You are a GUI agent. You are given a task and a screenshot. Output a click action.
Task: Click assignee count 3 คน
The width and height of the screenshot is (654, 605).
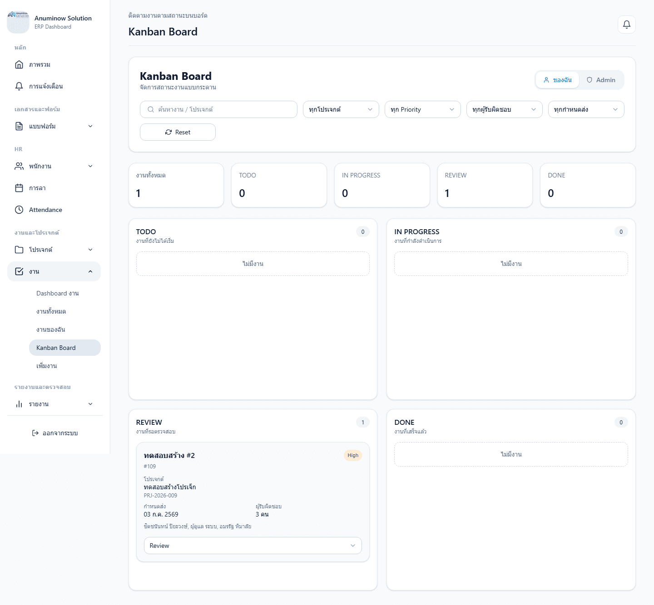pos(262,514)
